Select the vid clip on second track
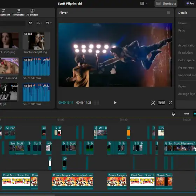196x196 pixels. click(x=49, y=148)
